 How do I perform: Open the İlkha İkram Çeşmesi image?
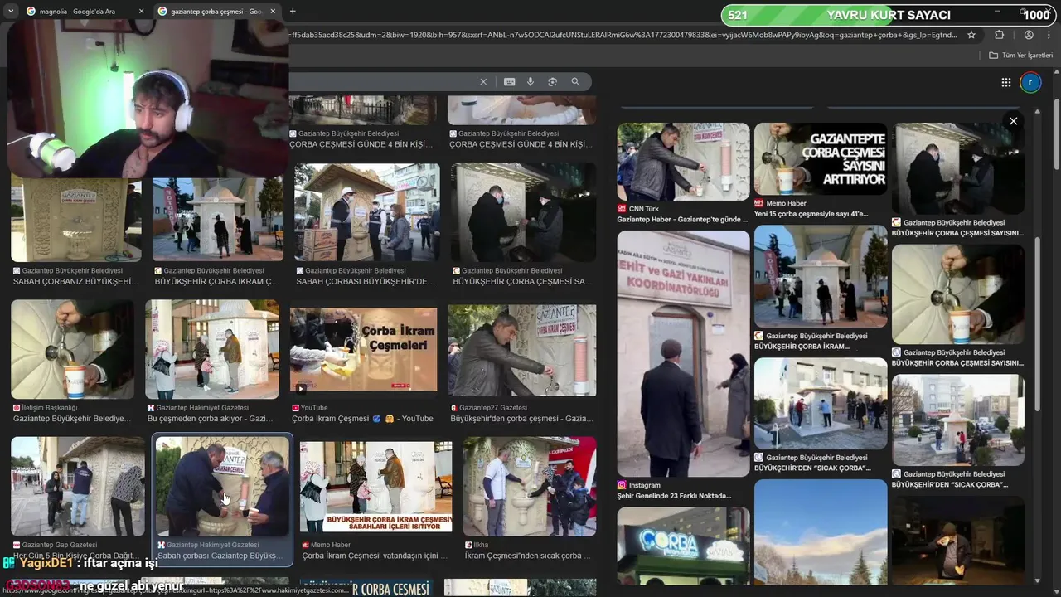click(x=530, y=487)
